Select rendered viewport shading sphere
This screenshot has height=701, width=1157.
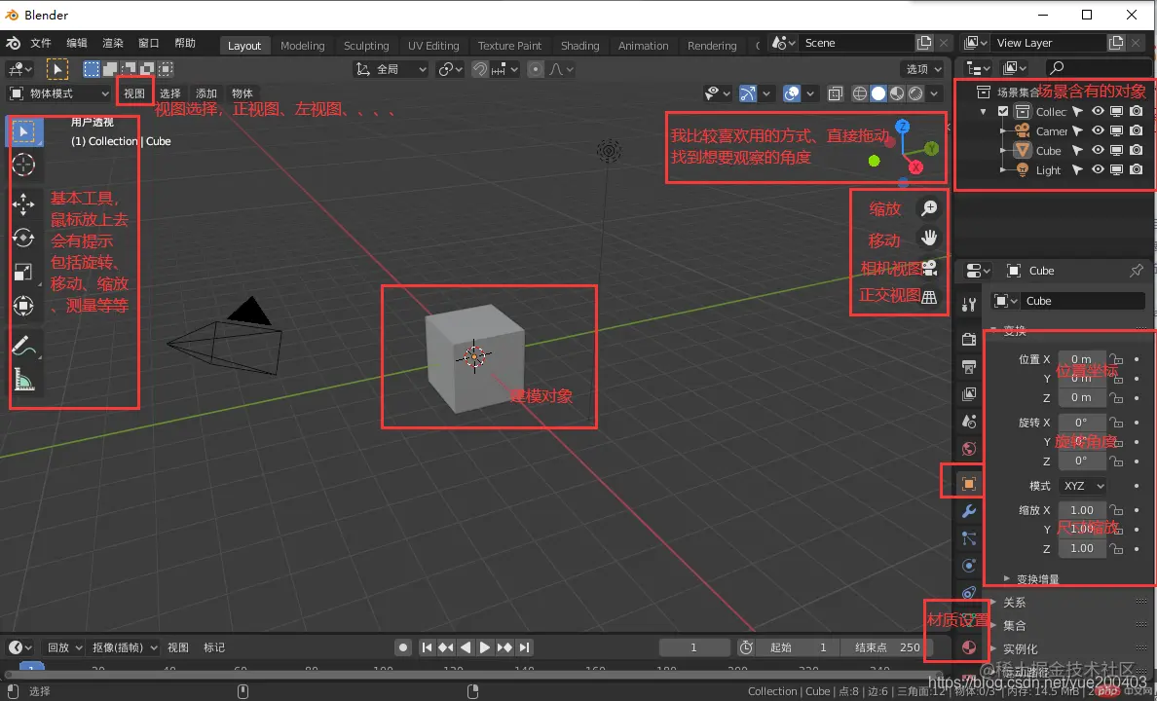(x=915, y=93)
